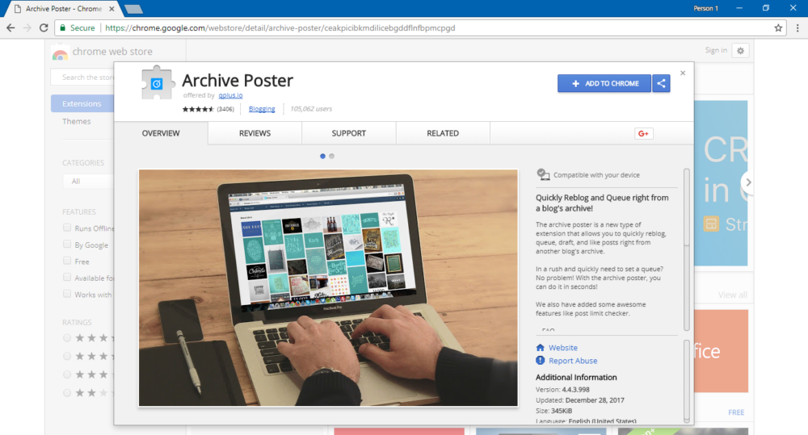808x435 pixels.
Task: Click the laptop screenshot preview image
Action: 328,288
